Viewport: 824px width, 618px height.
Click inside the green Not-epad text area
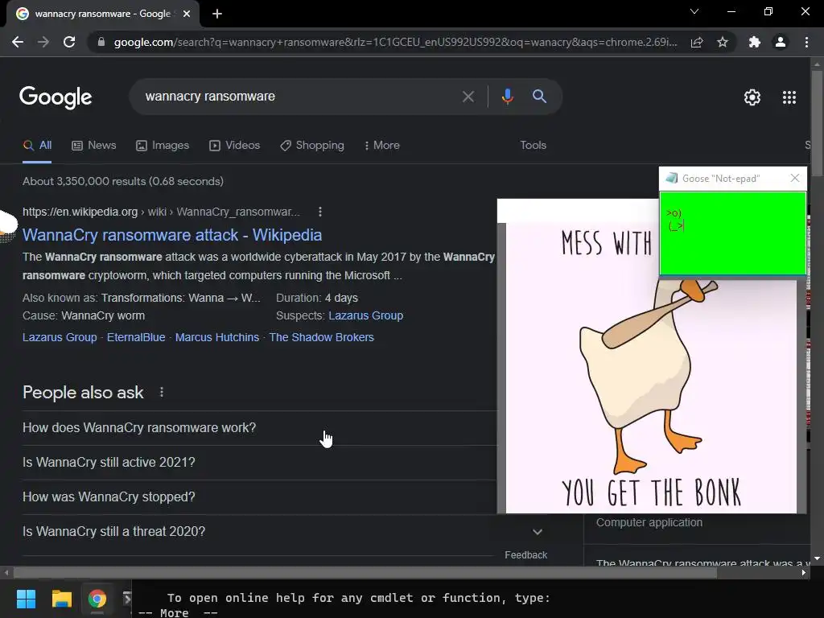(732, 233)
